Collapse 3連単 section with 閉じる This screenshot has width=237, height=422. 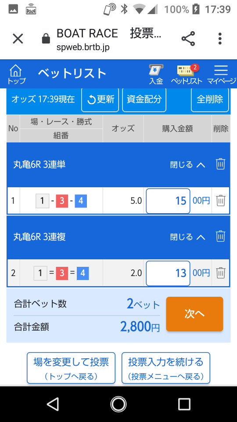(187, 164)
